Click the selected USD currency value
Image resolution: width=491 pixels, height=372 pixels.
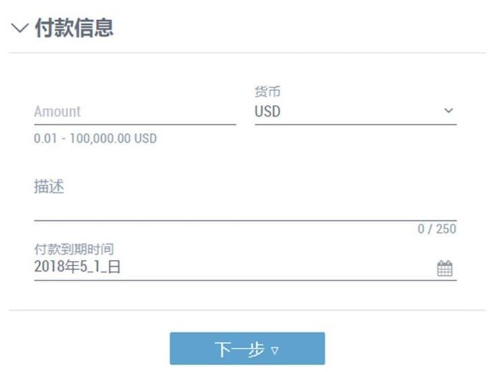tap(267, 111)
